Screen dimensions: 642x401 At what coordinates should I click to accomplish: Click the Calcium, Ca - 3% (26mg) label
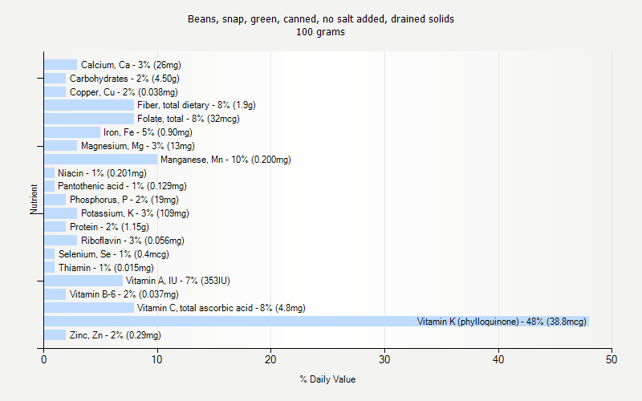pos(131,65)
